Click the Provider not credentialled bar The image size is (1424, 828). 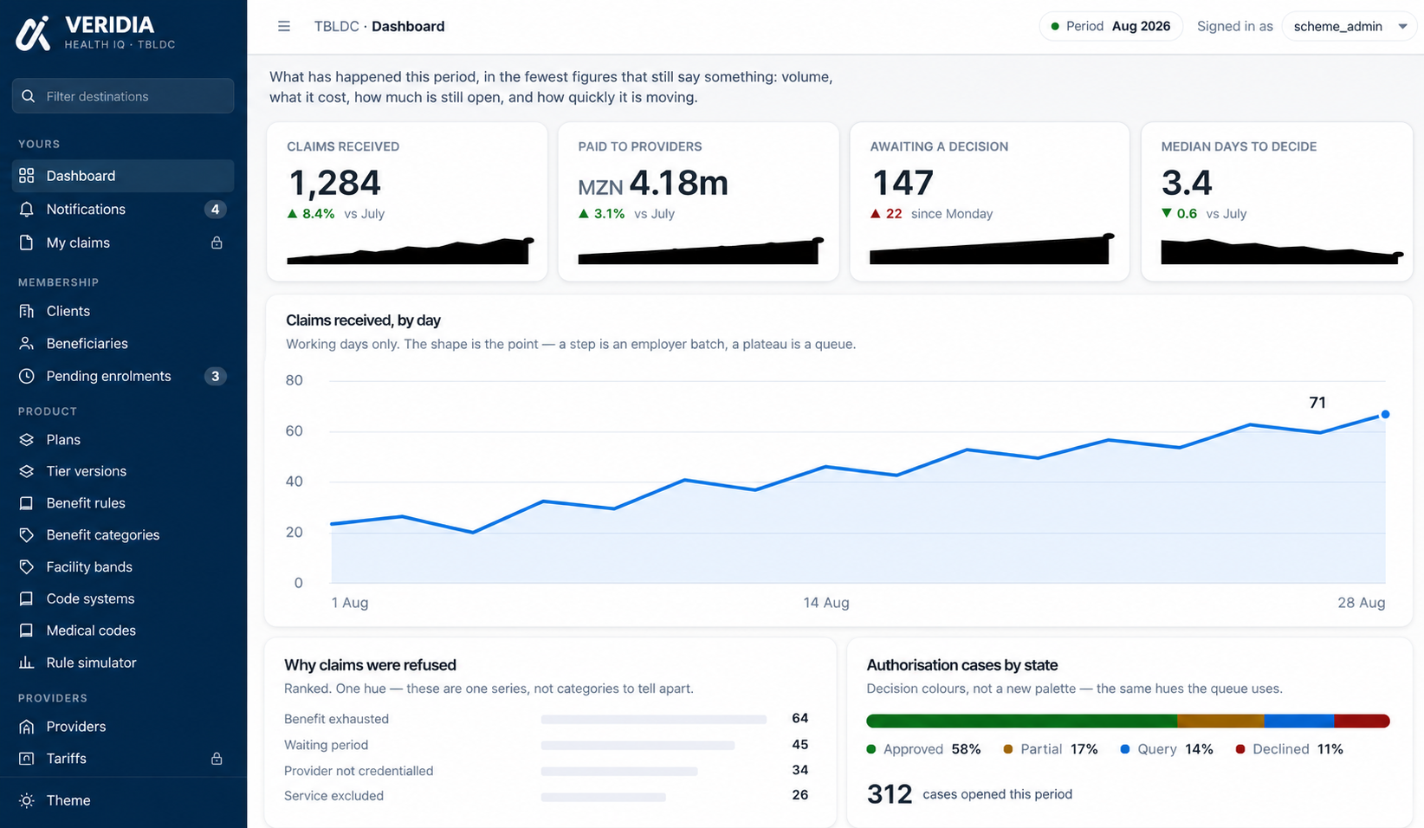pos(619,771)
